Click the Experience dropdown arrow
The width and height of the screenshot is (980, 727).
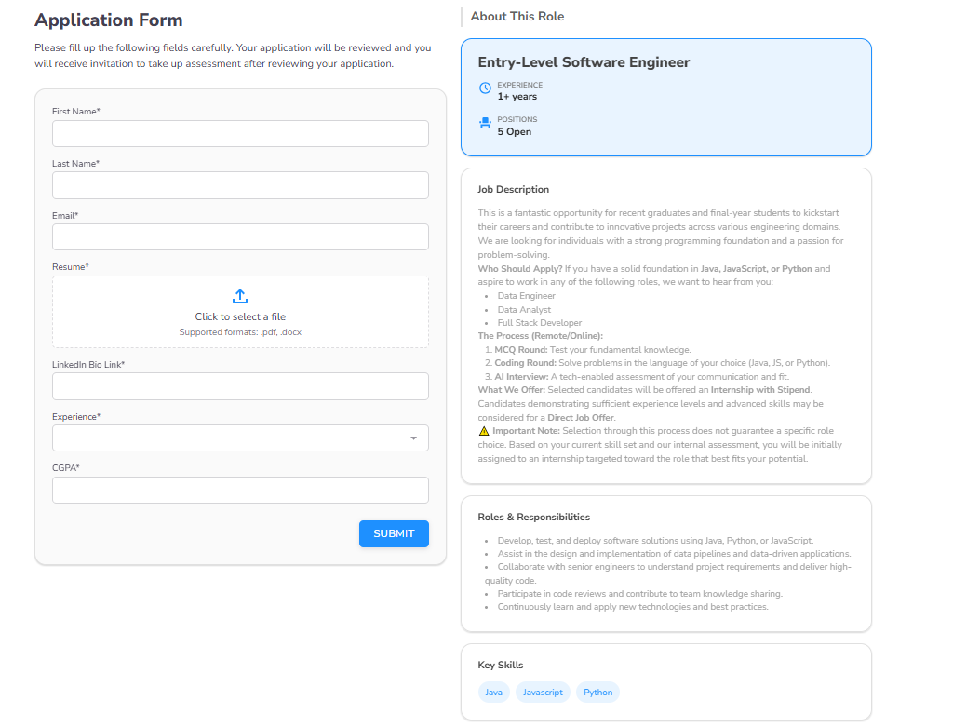click(x=412, y=438)
